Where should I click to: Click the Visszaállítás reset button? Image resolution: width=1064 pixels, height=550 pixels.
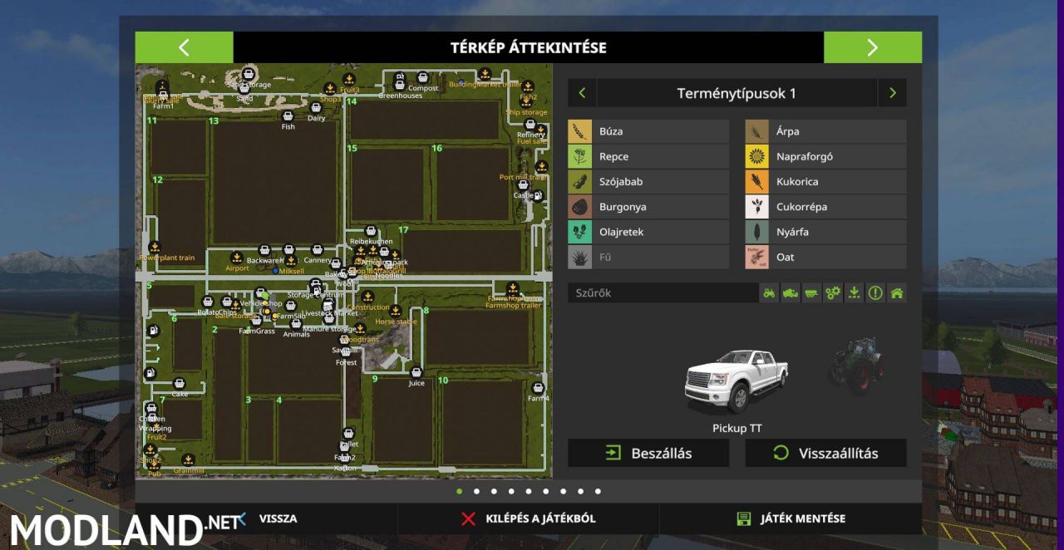[x=825, y=453]
